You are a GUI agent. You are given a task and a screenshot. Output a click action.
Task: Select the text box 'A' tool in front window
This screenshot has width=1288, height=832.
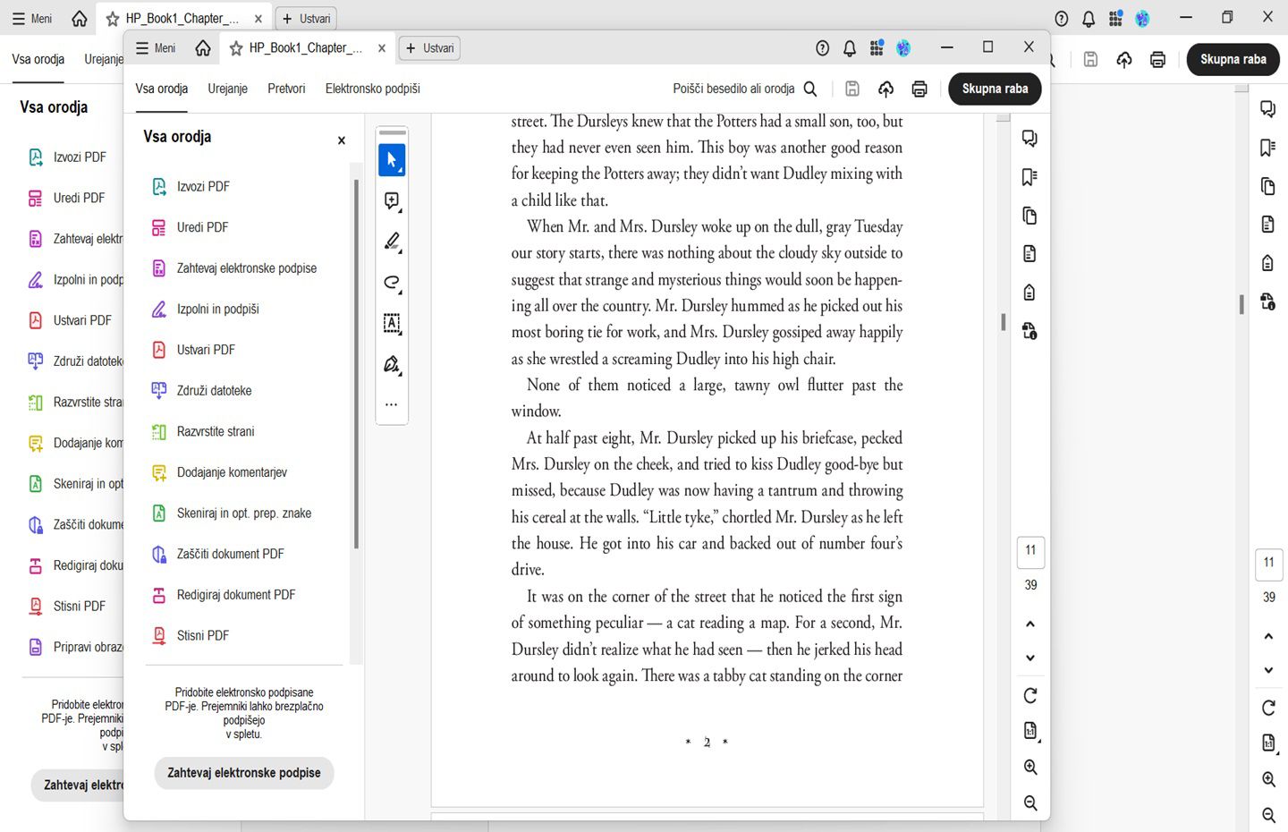tap(392, 323)
